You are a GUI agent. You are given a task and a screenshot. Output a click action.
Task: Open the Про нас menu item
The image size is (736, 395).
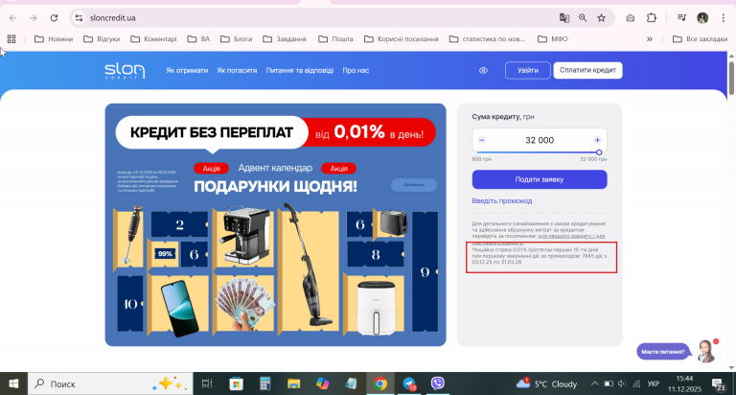[356, 70]
